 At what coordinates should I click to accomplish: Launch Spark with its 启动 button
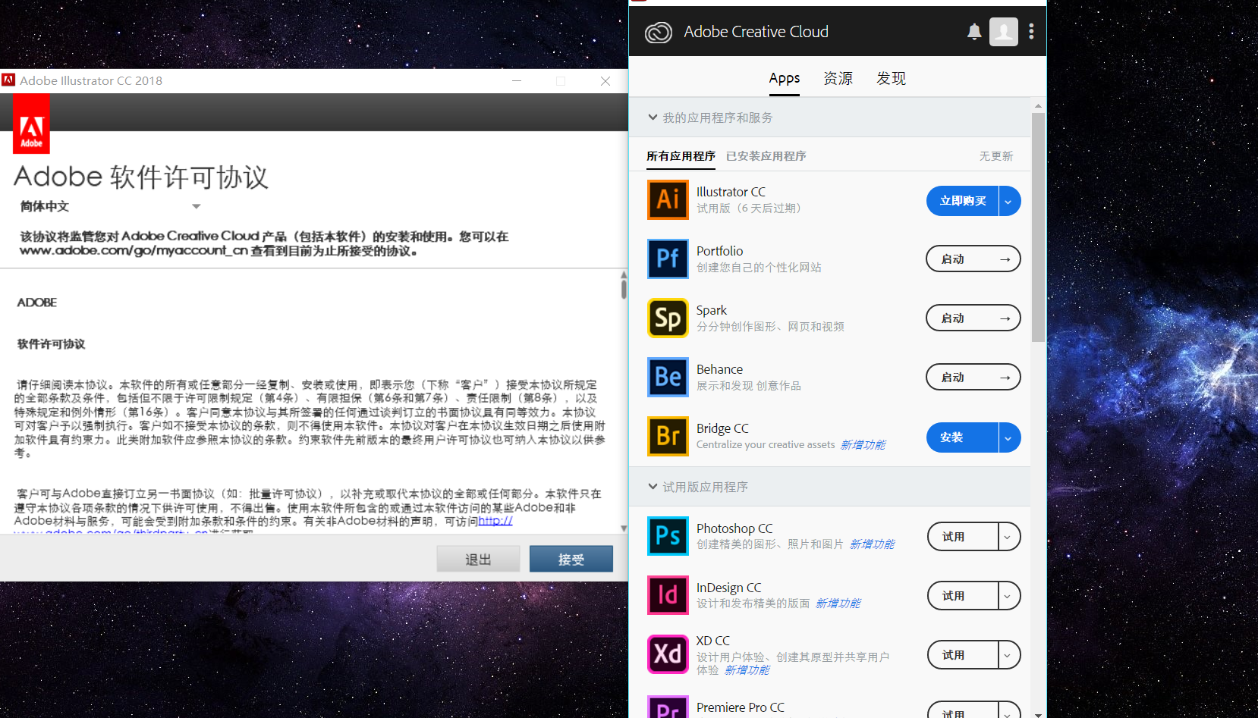(x=973, y=318)
